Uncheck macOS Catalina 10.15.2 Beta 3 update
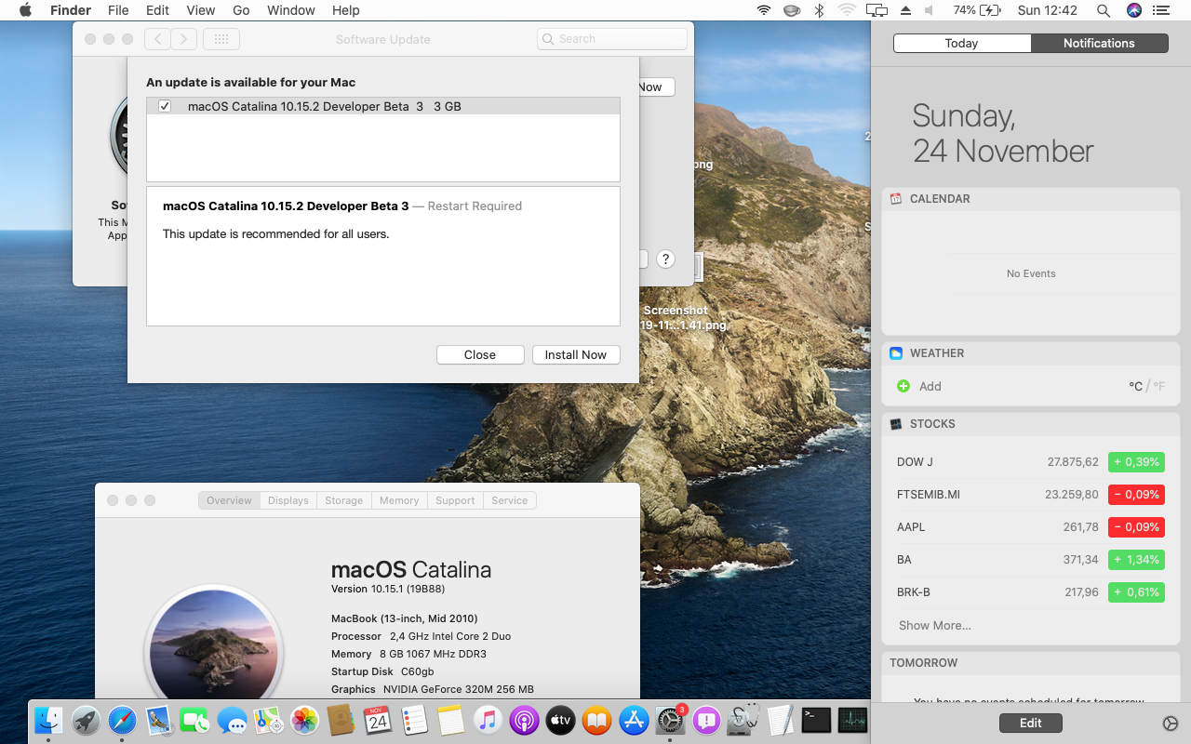 tap(165, 106)
